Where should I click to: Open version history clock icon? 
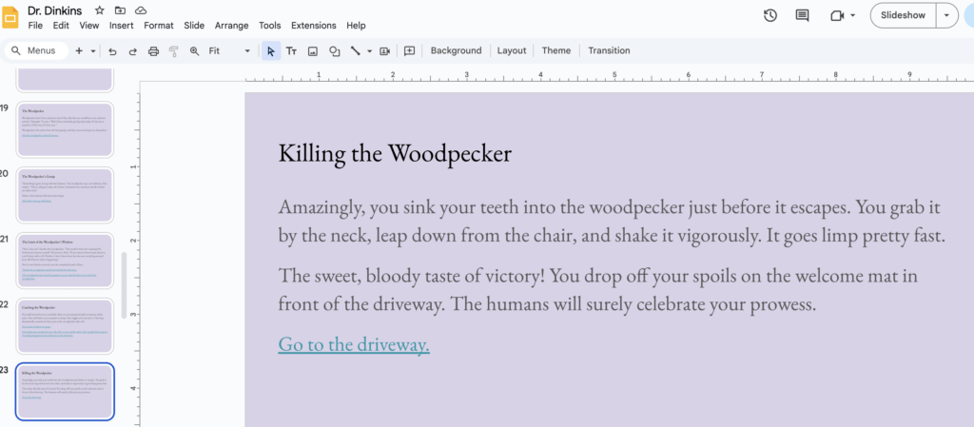tap(770, 15)
